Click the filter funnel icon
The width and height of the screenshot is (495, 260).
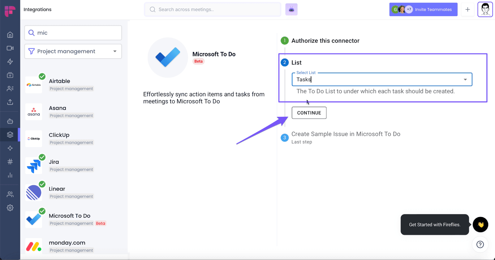tap(31, 51)
